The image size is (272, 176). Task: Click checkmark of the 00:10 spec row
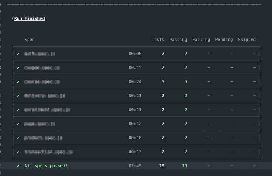point(18,138)
